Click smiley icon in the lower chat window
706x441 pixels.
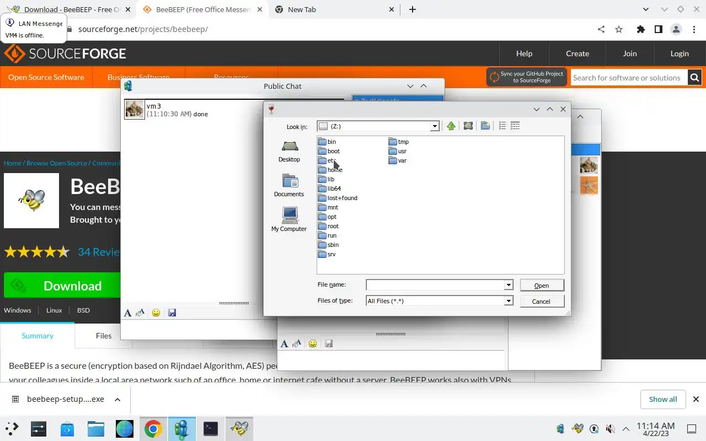pyautogui.click(x=313, y=343)
